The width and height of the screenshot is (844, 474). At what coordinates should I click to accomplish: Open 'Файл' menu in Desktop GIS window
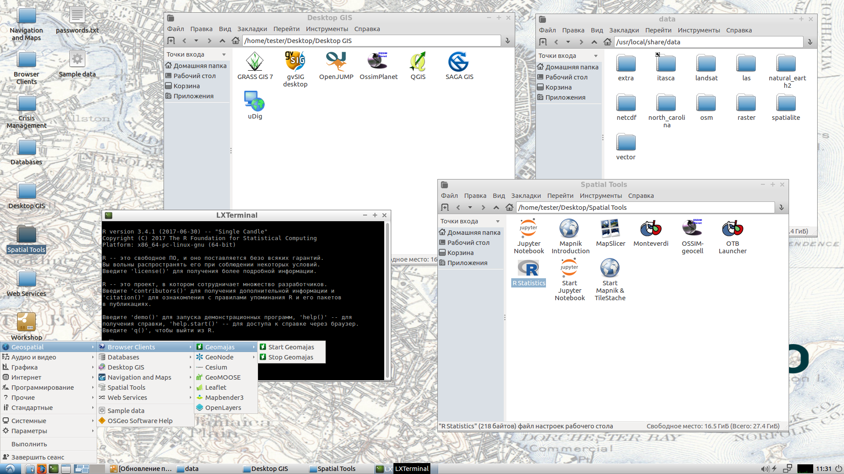coord(175,29)
